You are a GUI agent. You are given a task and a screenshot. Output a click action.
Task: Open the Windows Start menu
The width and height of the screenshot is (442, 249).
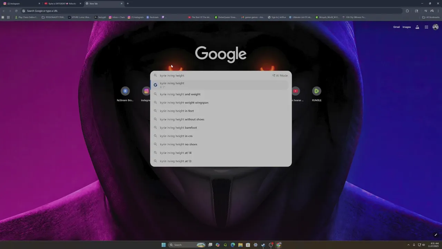[163, 245]
